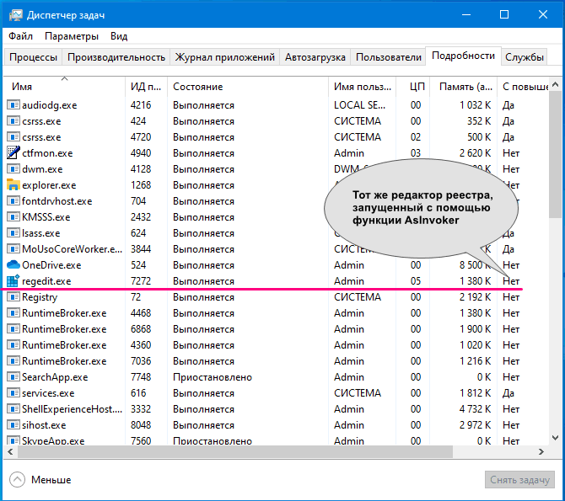Switch to the Журнал приложений tab
Screen dimensions: 565x501
[225, 57]
